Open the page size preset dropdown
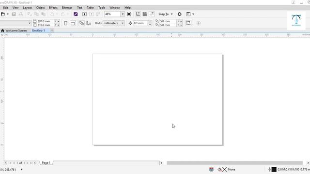This screenshot has height=174, width=310. [30, 23]
